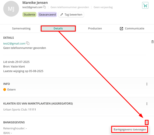Click the Tag bewerken button
Screen dimensions: 154x135
71,15
